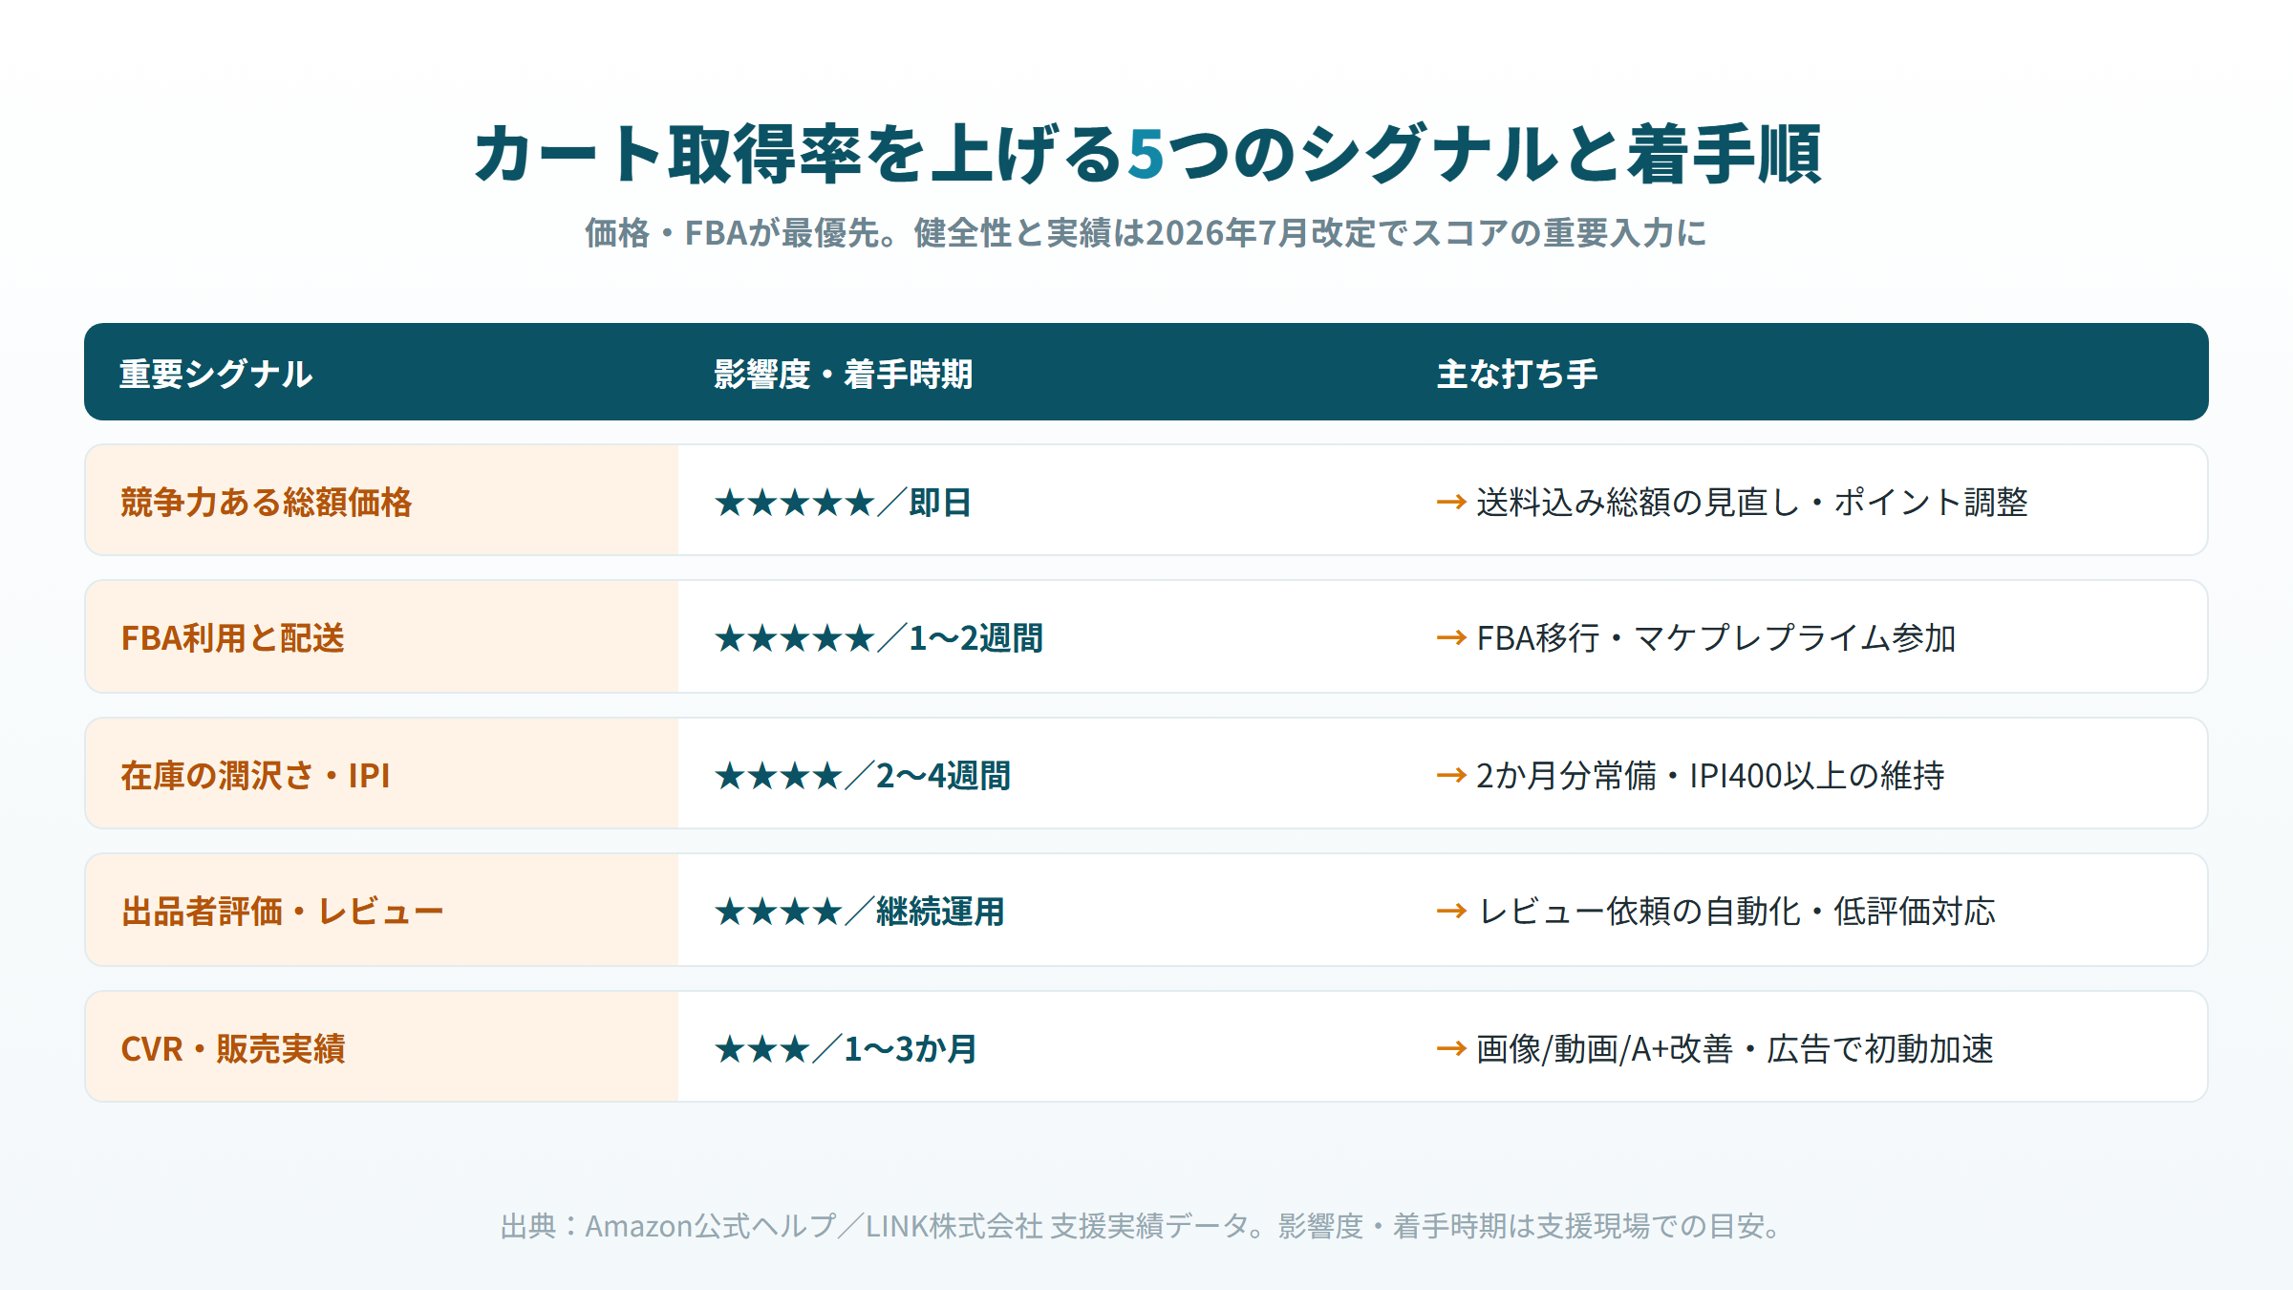
Task: Click the CVR・販売実績 row label
Action: point(232,1048)
